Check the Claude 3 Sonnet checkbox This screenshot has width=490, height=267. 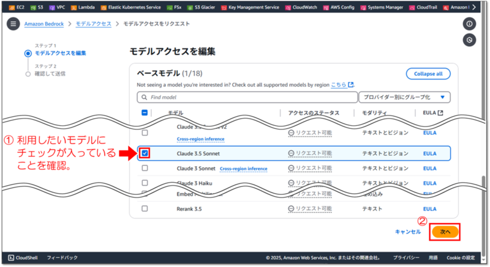pos(145,168)
